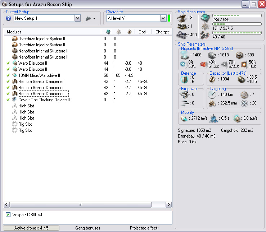The image size is (266, 232).
Task: Click the green character status indicator
Action: (169, 18)
